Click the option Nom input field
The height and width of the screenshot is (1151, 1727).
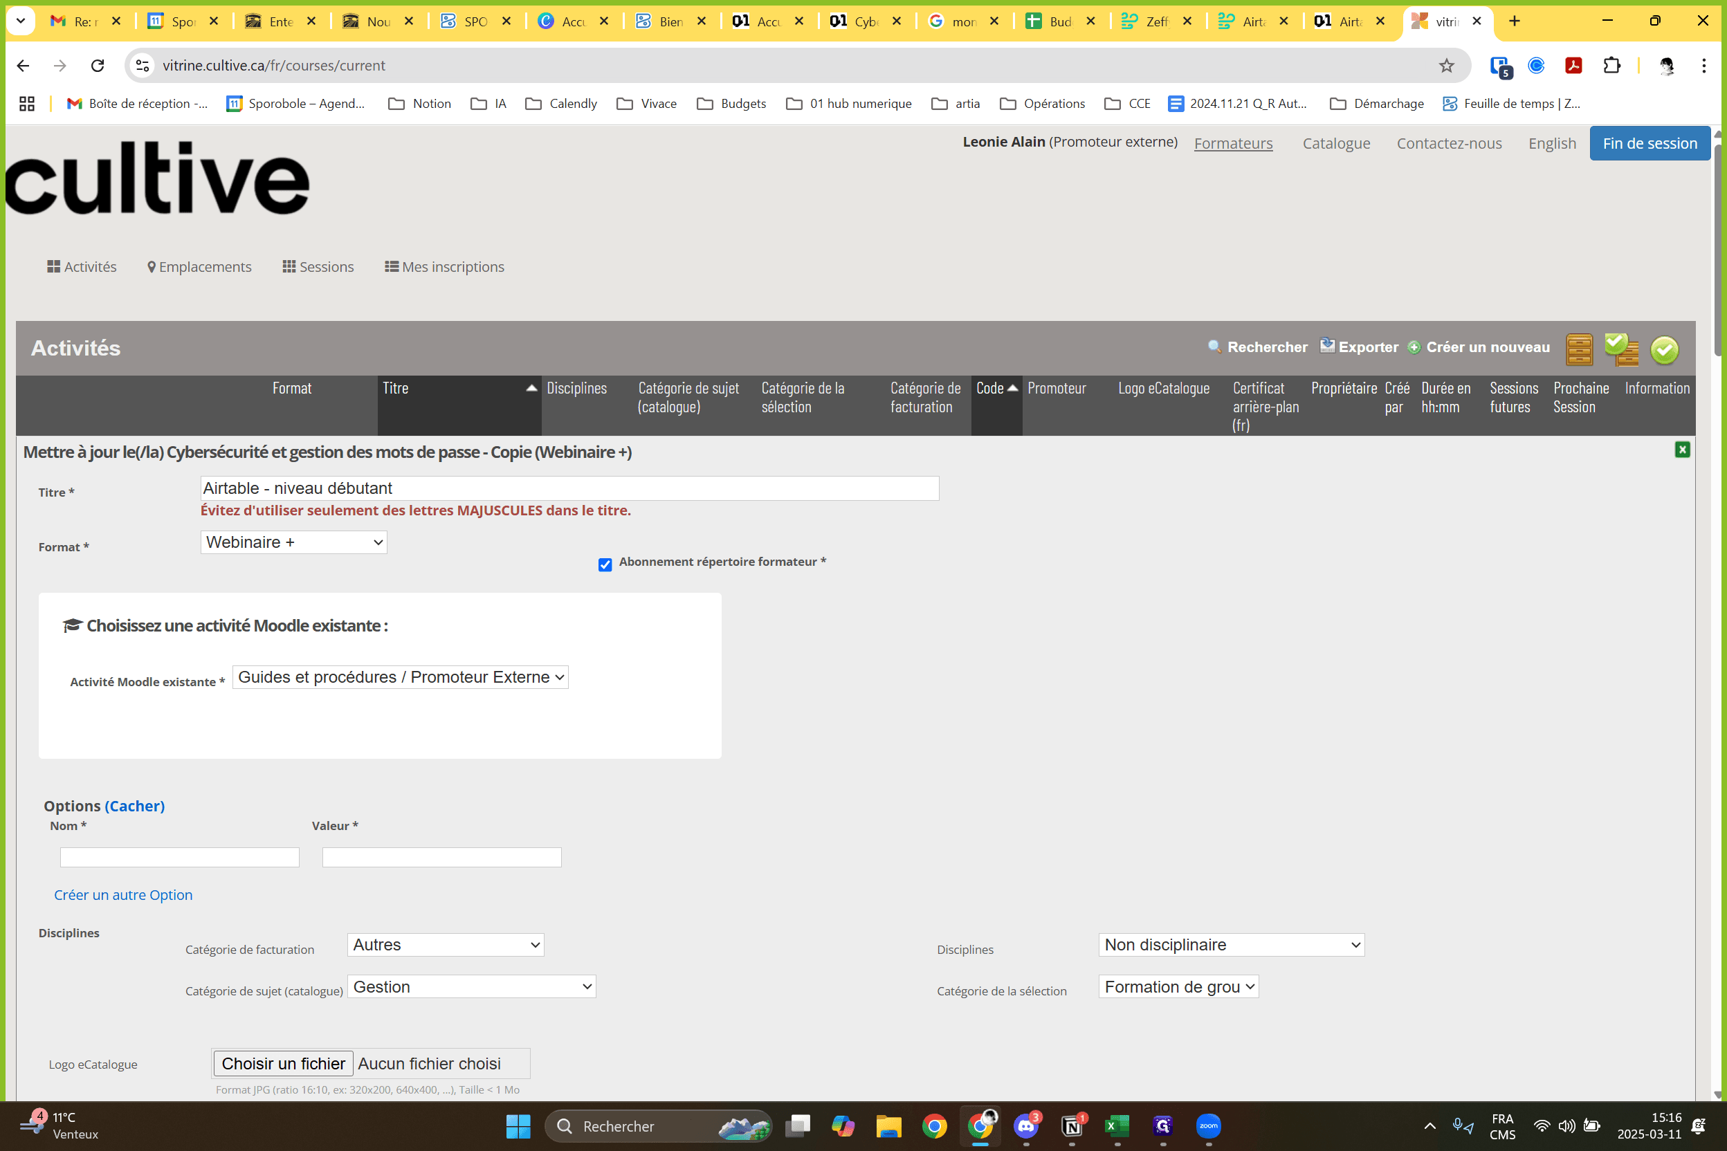point(180,858)
